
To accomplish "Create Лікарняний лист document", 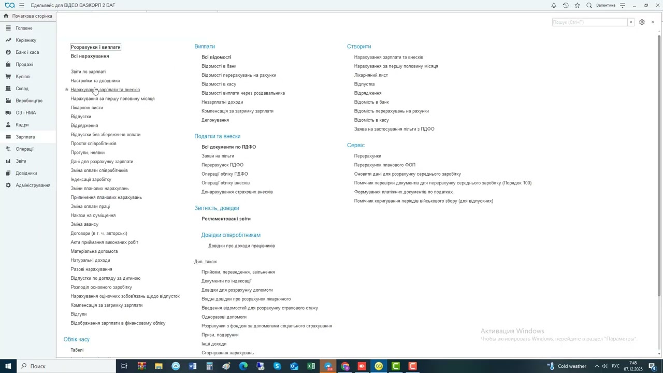I will point(371,75).
